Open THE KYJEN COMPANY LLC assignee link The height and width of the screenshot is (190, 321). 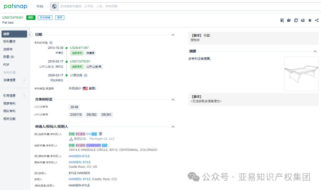click(x=88, y=145)
